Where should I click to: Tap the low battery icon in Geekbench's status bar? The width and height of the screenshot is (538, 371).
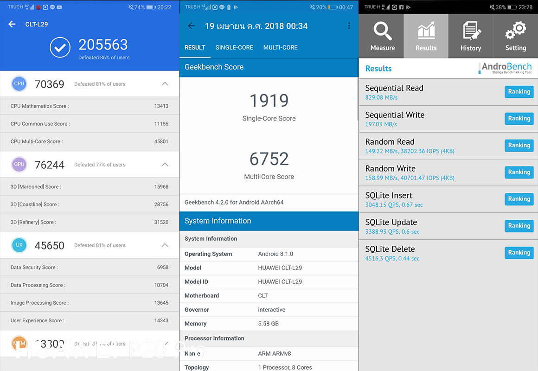point(333,7)
